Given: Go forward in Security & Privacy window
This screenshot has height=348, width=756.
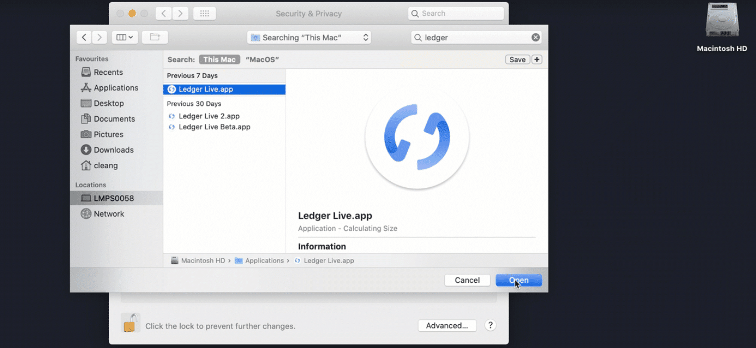Looking at the screenshot, I should coord(181,14).
